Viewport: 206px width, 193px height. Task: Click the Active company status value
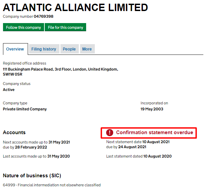(9, 90)
